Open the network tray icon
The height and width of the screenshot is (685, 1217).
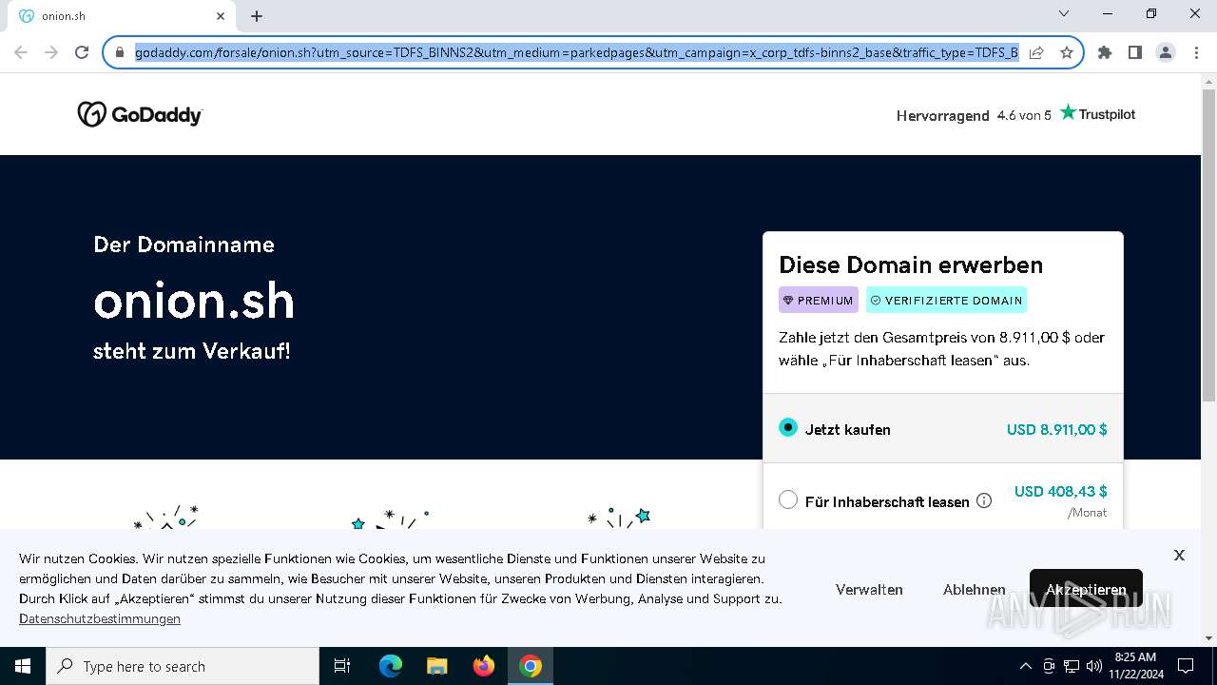1072,666
